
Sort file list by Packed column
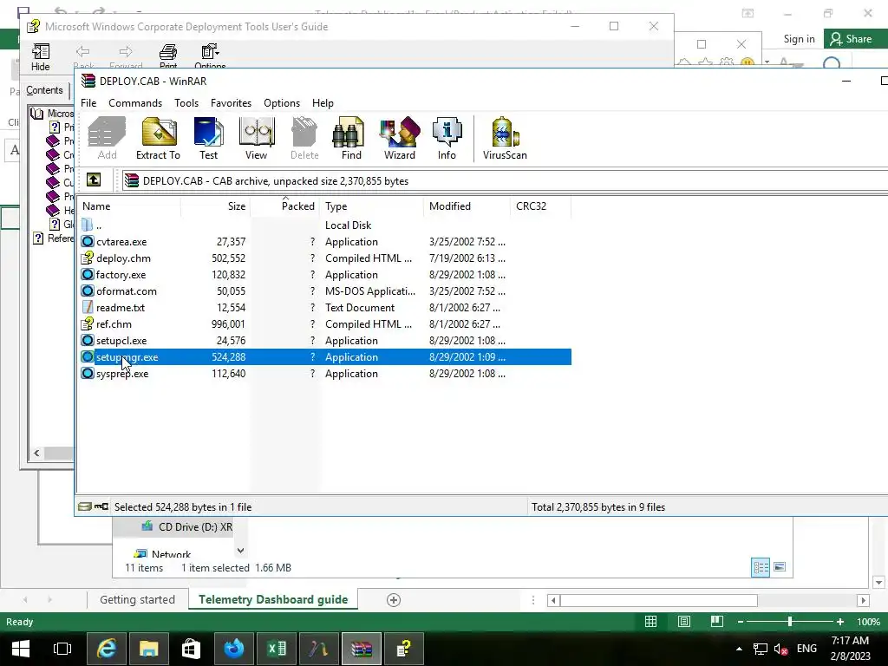click(x=284, y=206)
